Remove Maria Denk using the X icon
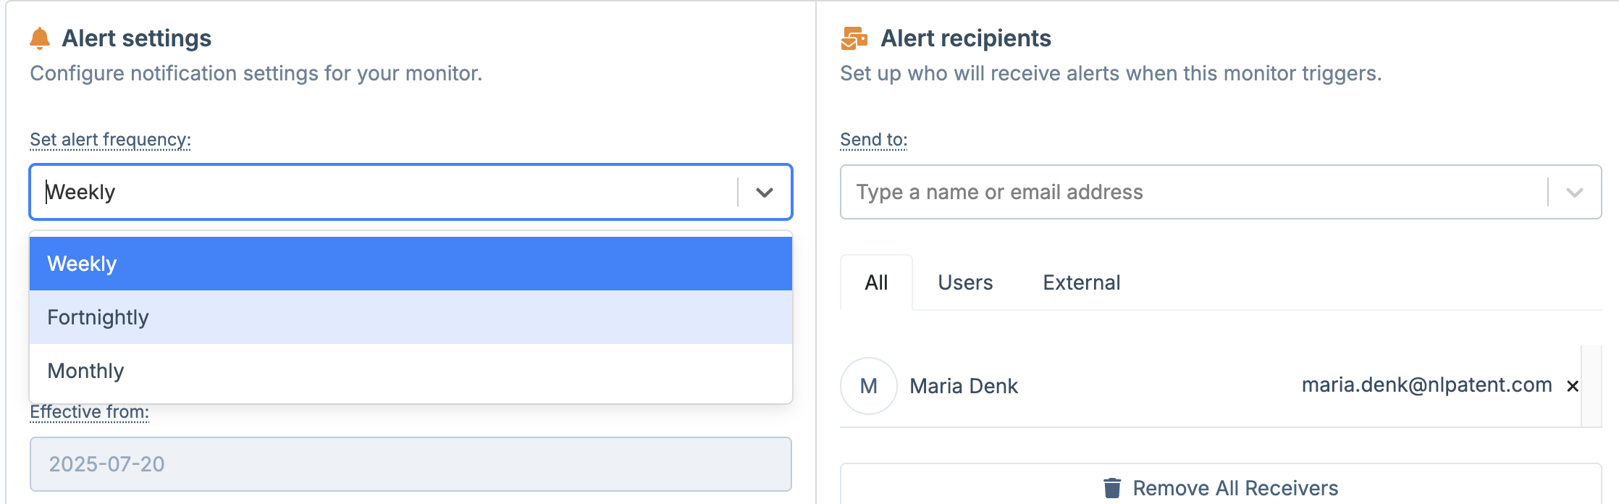 click(1573, 386)
